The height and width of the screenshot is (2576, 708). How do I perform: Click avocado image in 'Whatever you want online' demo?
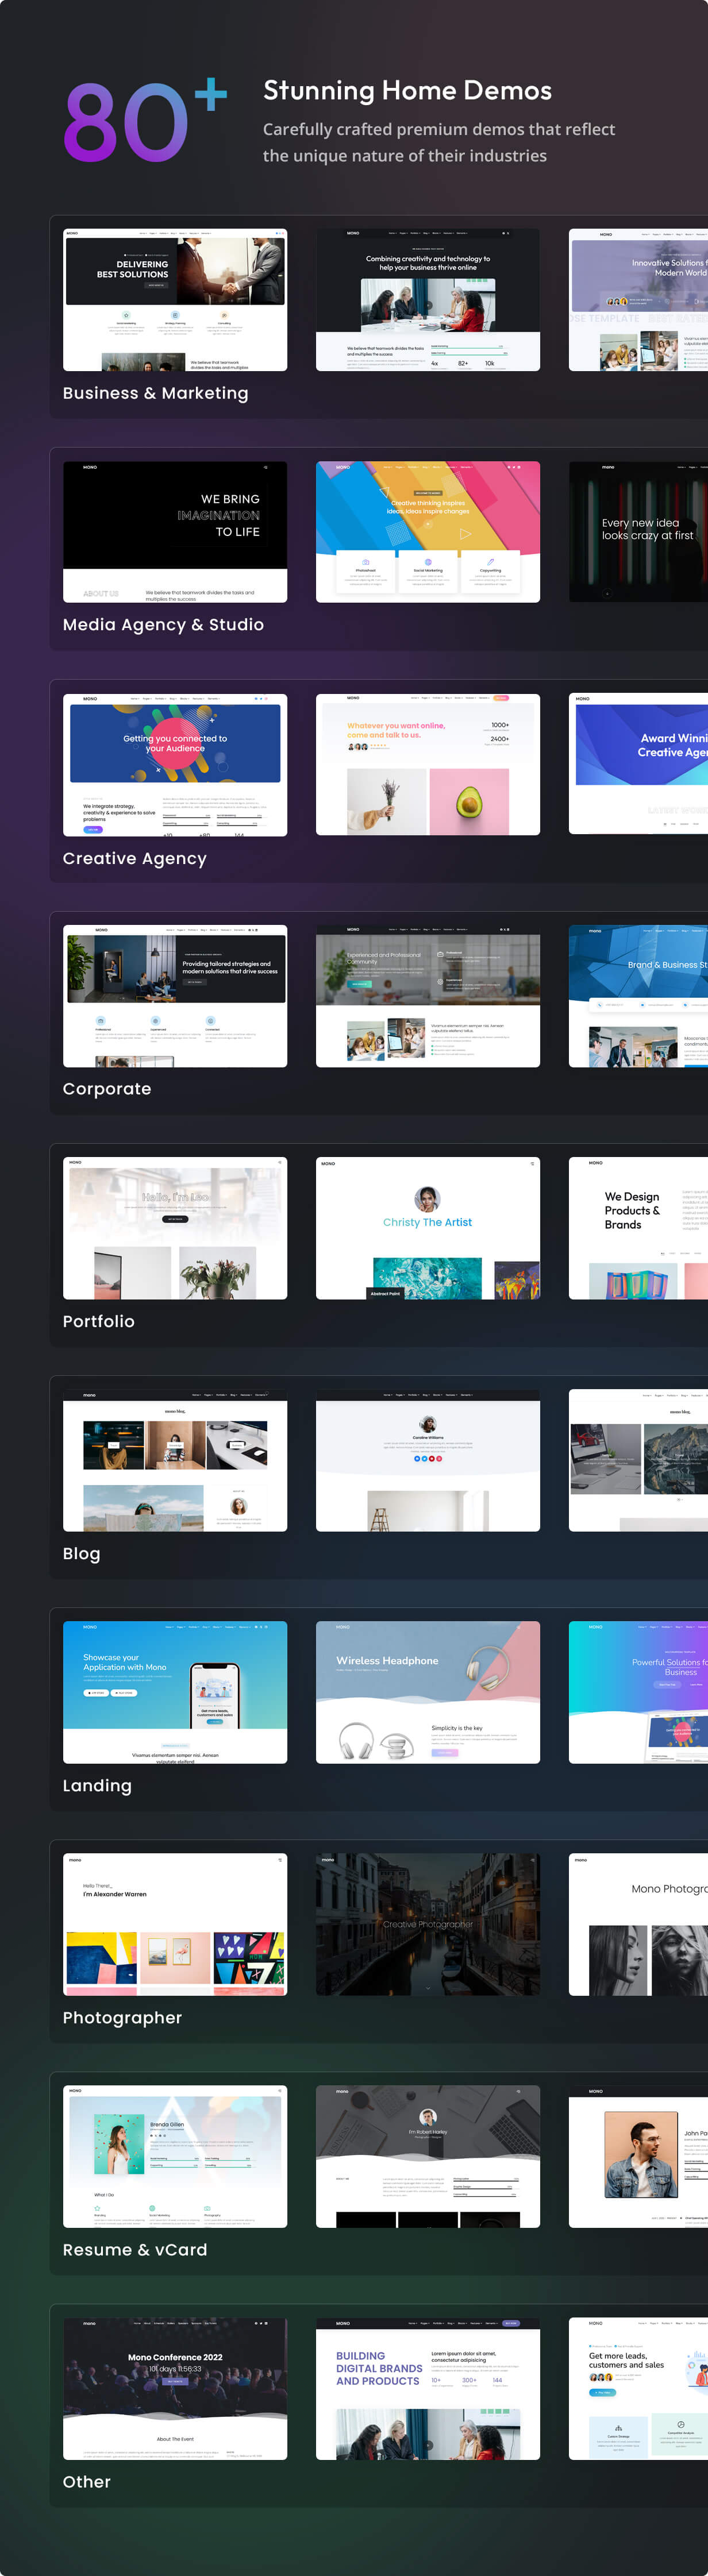[x=469, y=801]
